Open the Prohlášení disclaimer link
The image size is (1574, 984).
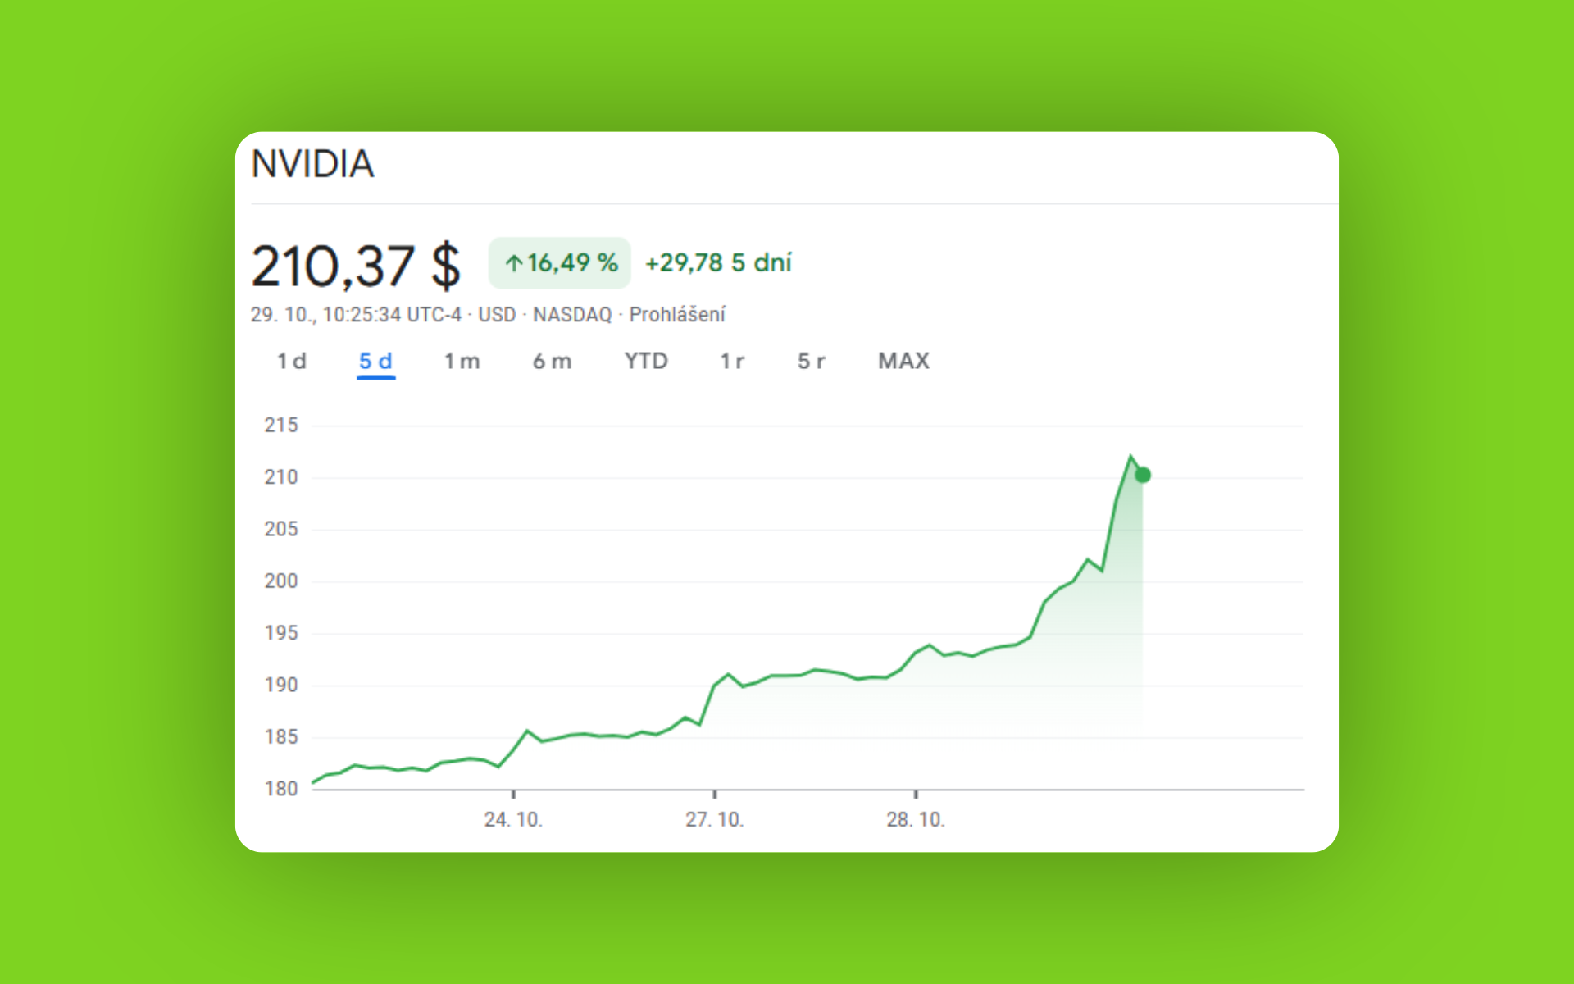[677, 315]
